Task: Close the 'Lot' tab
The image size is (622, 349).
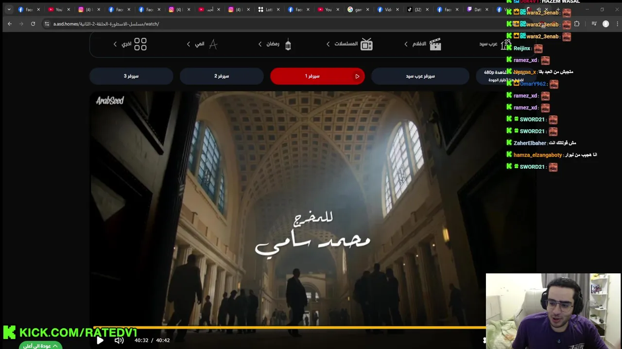Action: pyautogui.click(x=278, y=10)
